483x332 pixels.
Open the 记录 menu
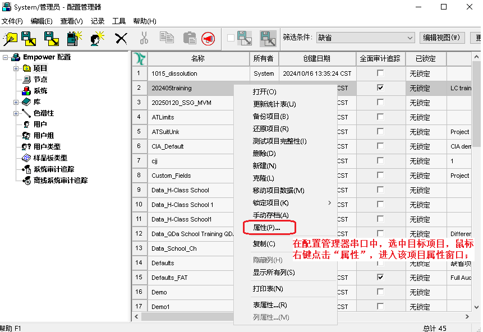point(98,21)
